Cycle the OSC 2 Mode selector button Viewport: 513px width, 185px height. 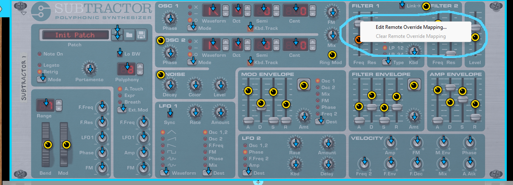click(x=192, y=62)
